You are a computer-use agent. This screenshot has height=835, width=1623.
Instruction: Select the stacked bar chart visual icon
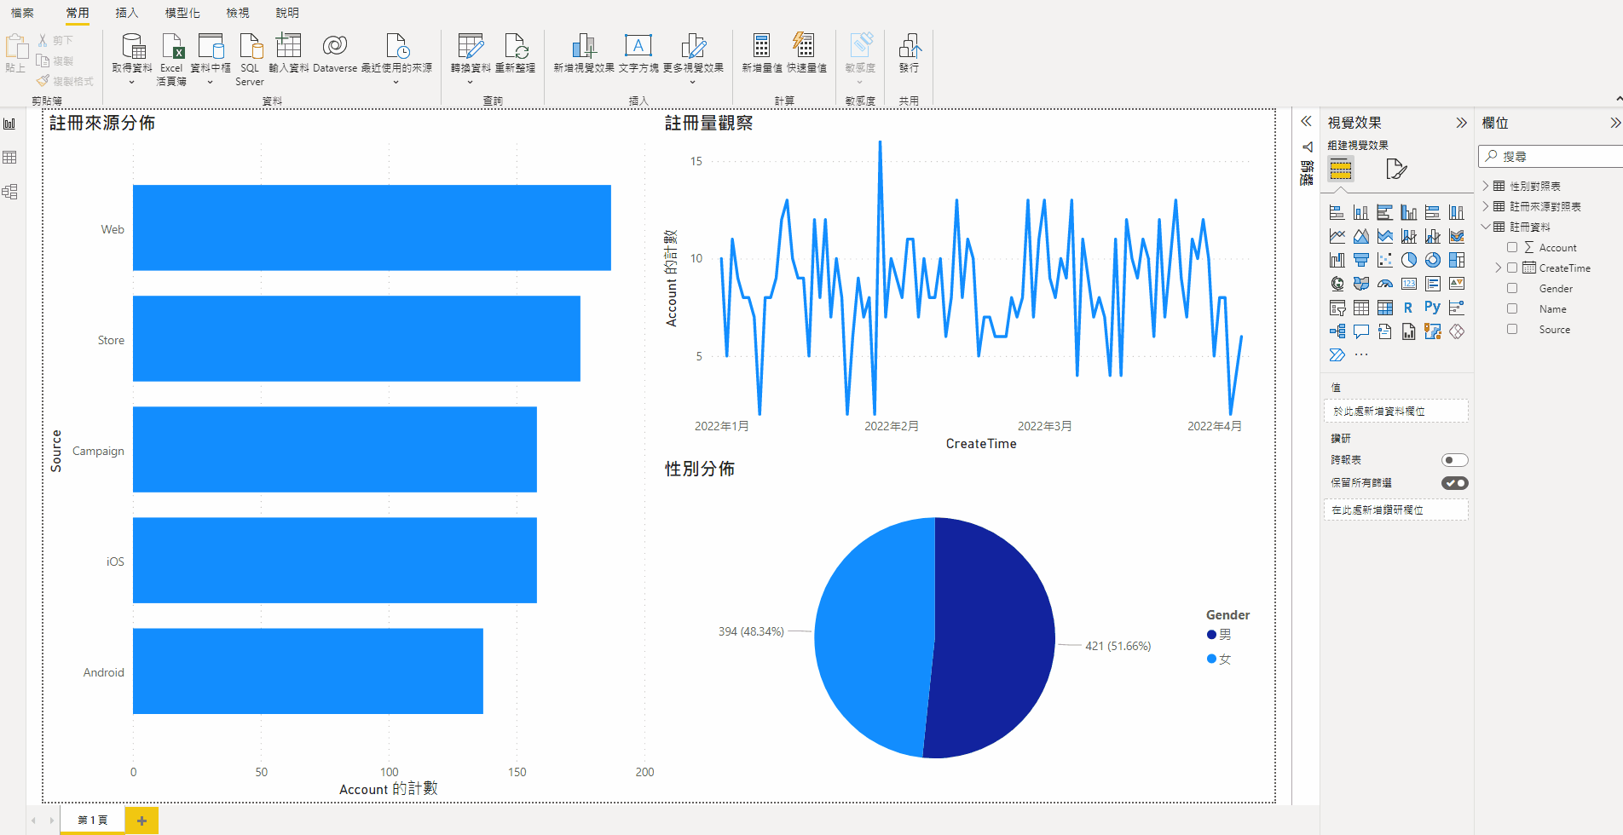[1337, 212]
